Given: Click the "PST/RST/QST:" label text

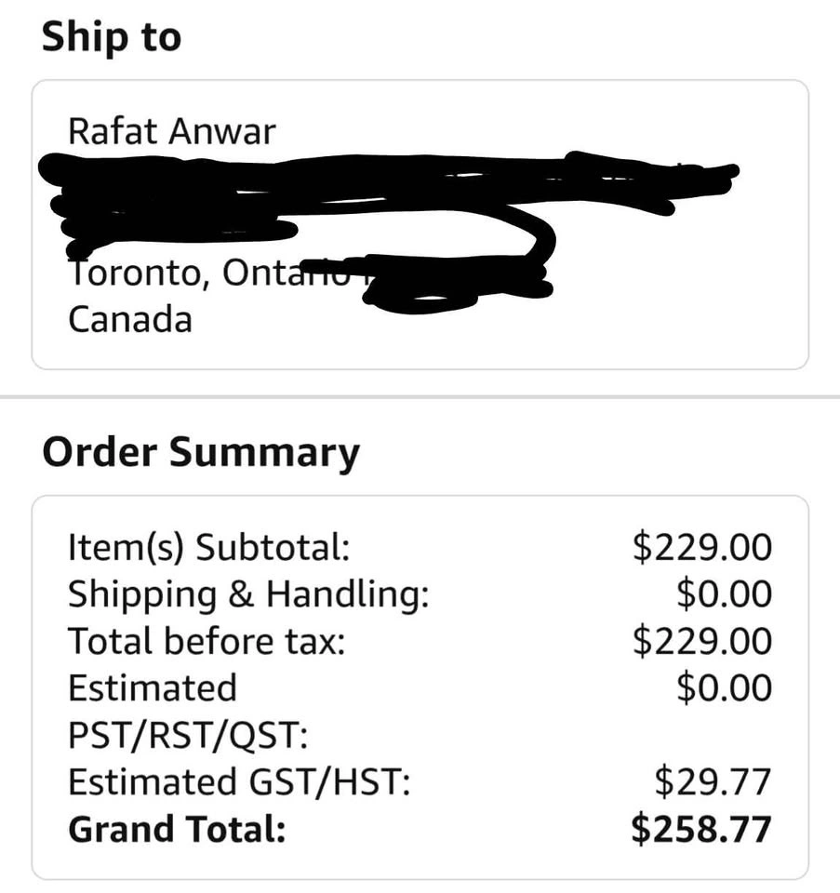Looking at the screenshot, I should click(187, 736).
